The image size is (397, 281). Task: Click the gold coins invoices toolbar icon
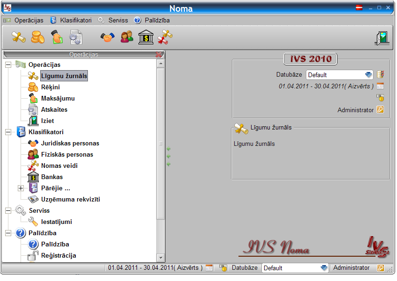[x=38, y=37]
